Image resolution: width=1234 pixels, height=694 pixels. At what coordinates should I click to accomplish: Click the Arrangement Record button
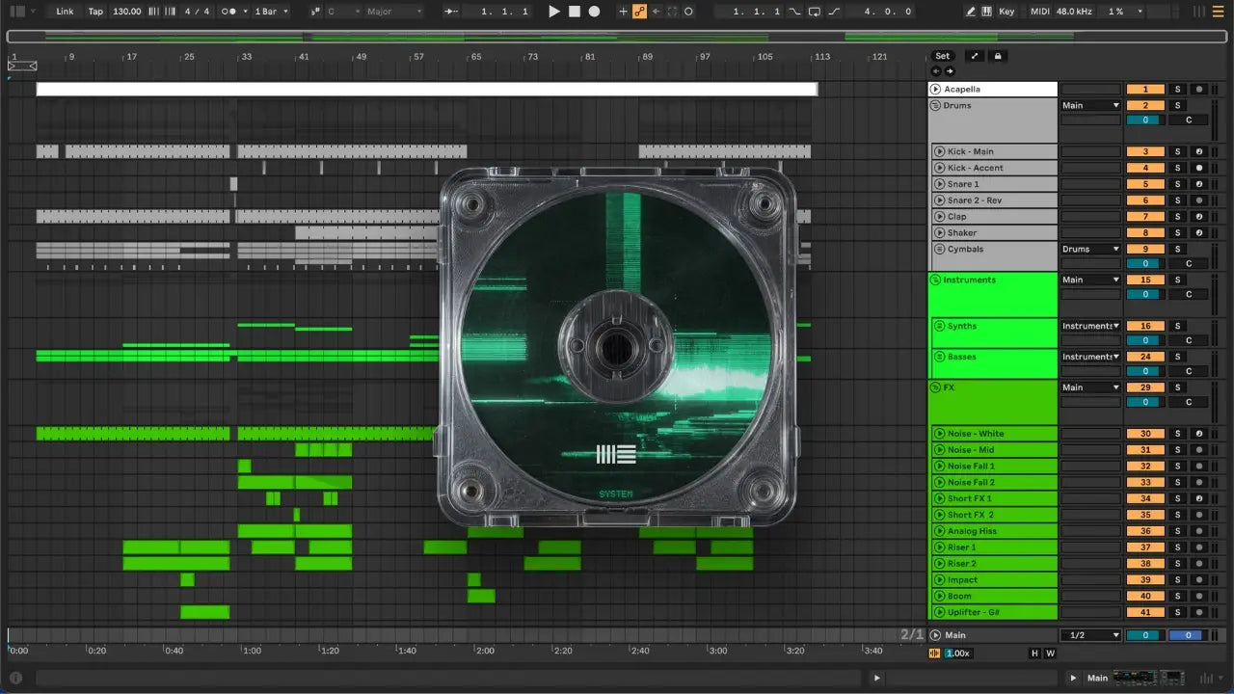click(x=594, y=12)
